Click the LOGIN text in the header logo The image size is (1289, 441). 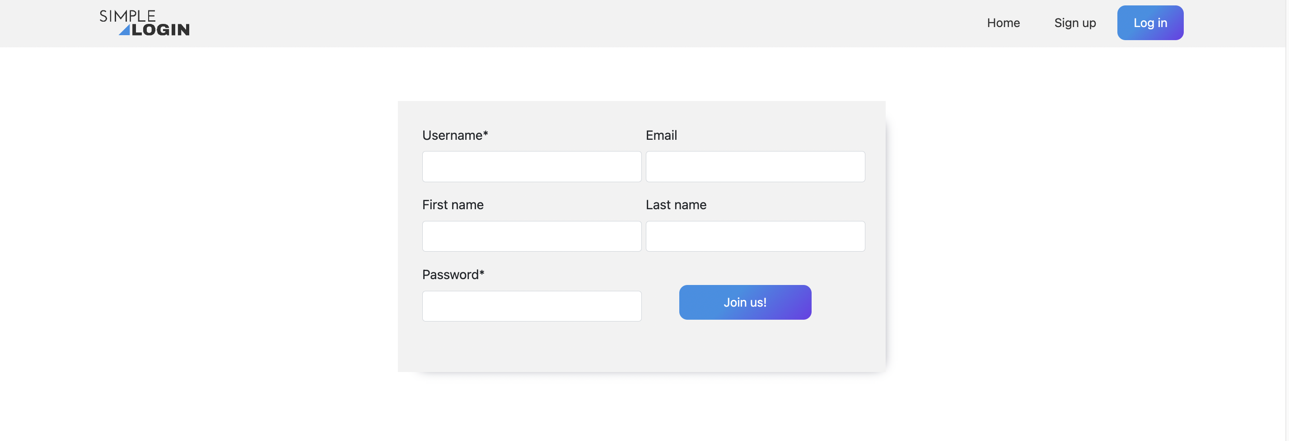point(161,30)
